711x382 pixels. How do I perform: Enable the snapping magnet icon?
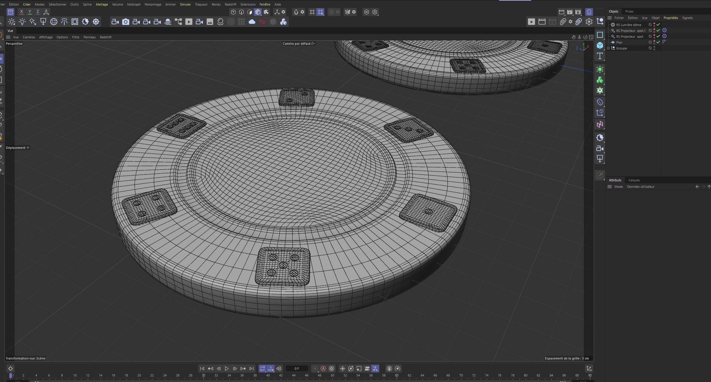tap(296, 12)
